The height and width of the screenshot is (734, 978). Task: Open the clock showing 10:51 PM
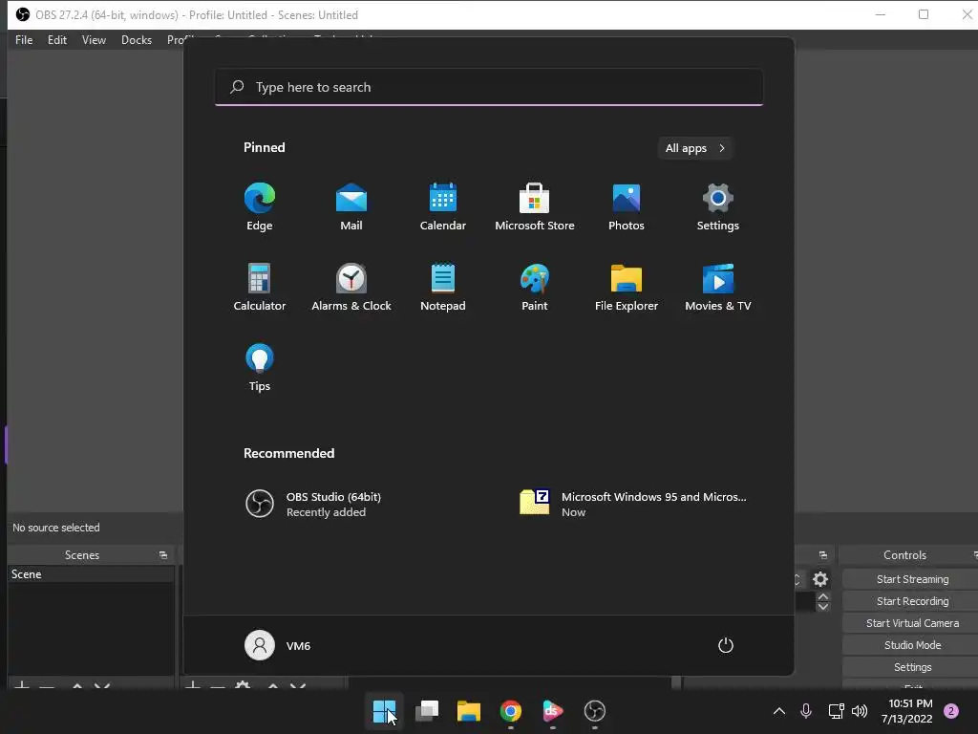pyautogui.click(x=907, y=711)
